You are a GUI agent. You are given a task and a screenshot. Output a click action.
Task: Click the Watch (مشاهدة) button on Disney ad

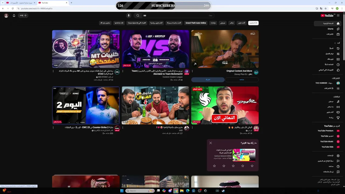(242, 79)
